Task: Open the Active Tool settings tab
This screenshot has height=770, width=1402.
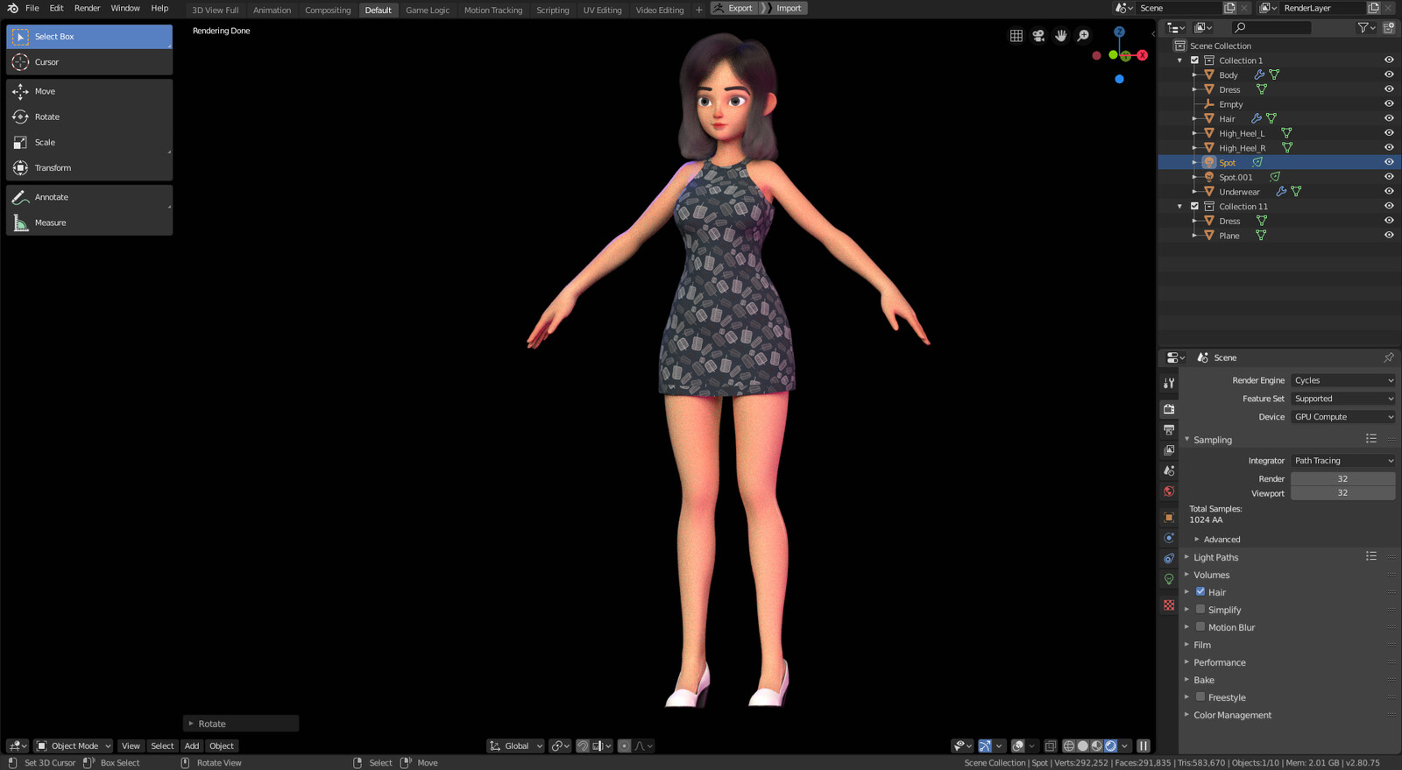Action: pos(1169,383)
